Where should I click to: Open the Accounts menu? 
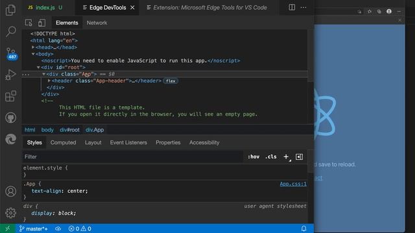pos(10,192)
